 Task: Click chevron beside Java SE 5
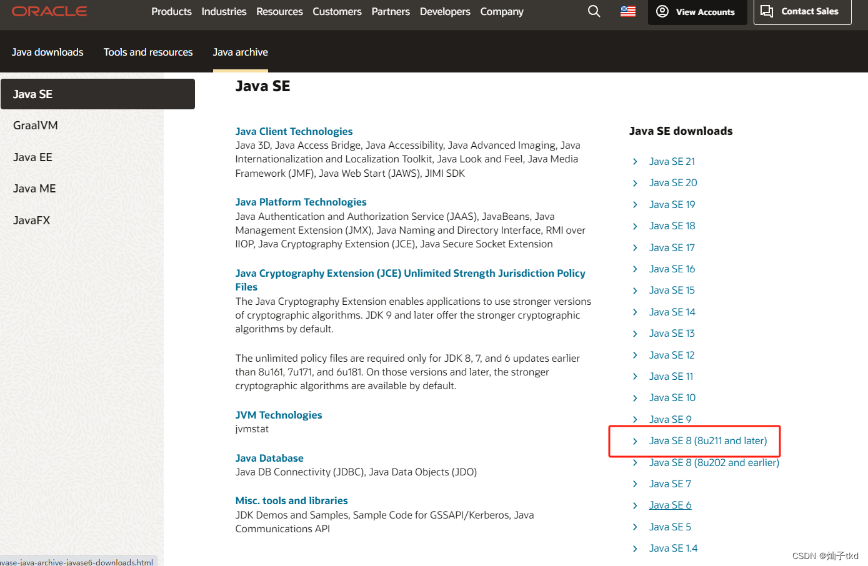635,527
